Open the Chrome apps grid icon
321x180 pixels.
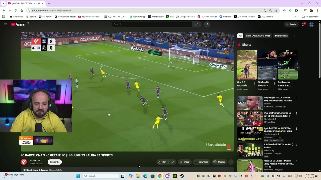coord(3,17)
